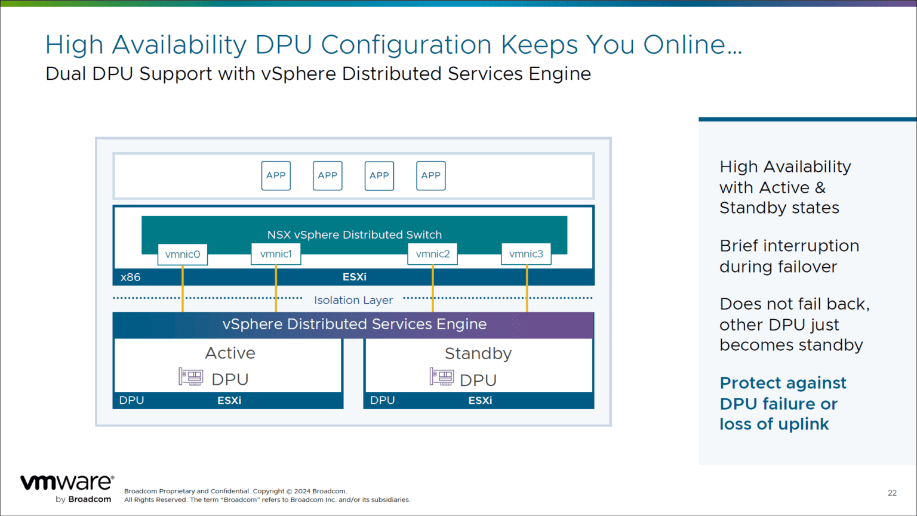
Task: Collapse the vmnic3 label
Action: [526, 254]
